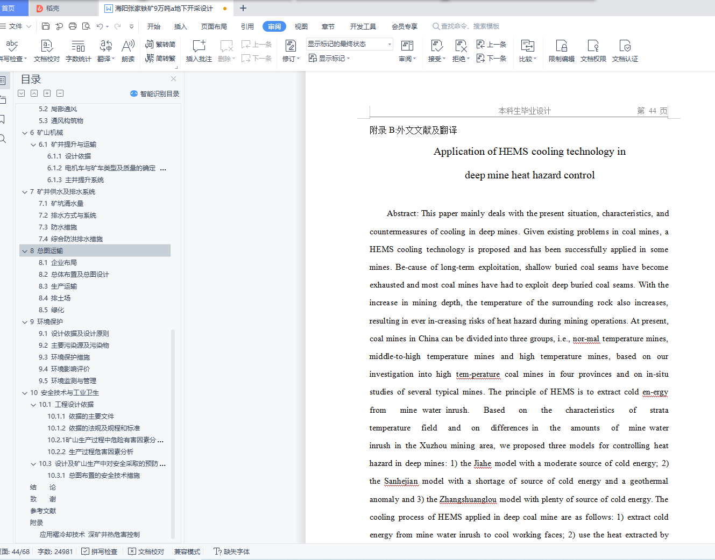The height and width of the screenshot is (560, 715).
Task: Click 智能识别目录 button
Action: pyautogui.click(x=155, y=94)
